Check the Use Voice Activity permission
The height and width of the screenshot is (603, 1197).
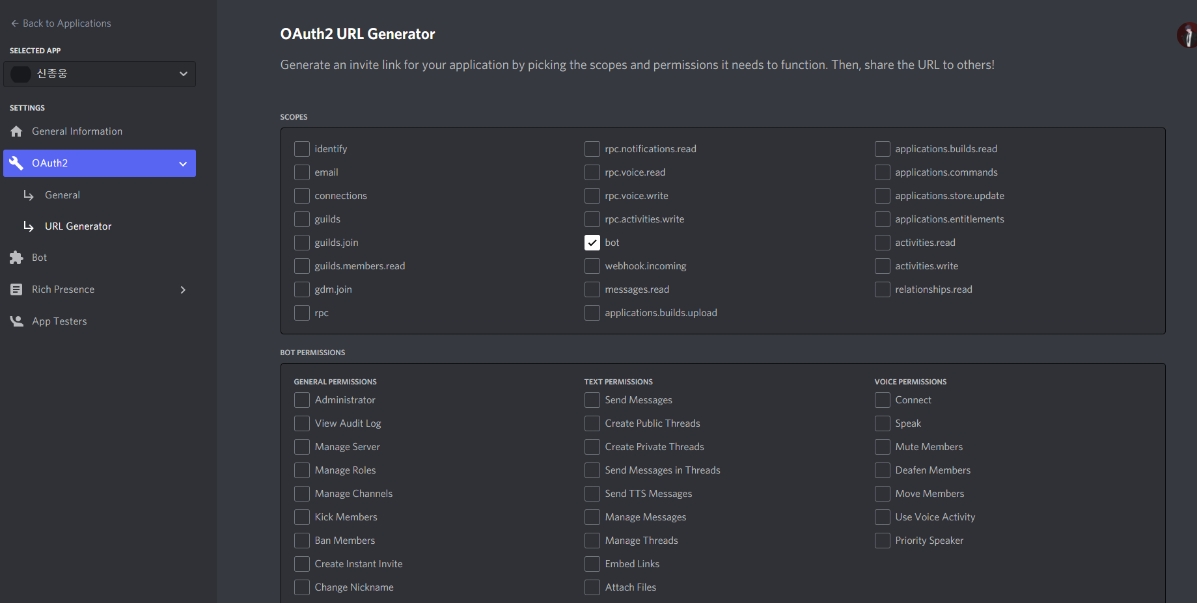tap(883, 517)
